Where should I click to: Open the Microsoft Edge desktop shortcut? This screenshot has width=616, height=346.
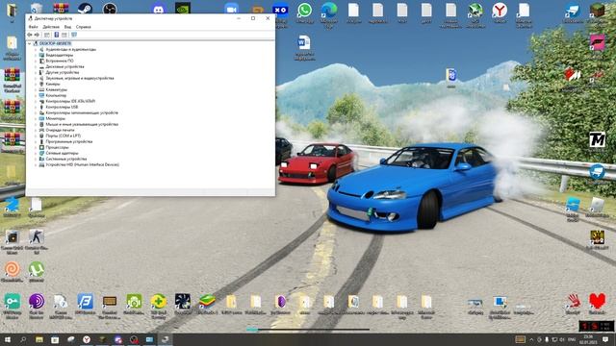point(329,11)
